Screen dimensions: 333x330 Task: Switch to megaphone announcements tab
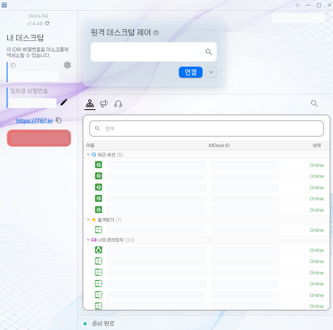(x=104, y=104)
